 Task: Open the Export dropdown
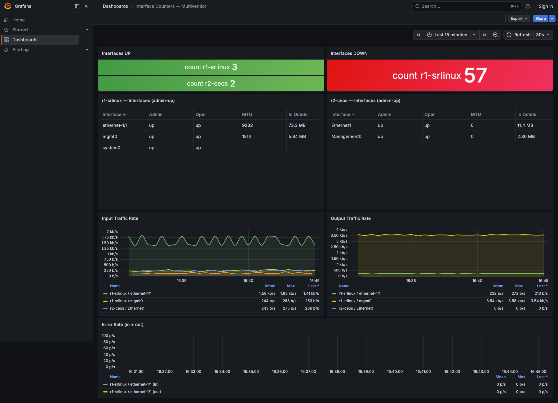(519, 19)
